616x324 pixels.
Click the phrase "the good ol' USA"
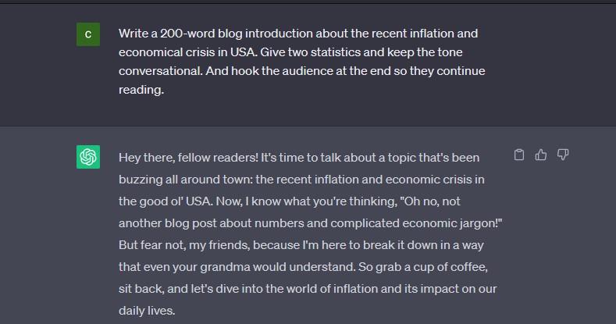pos(166,201)
